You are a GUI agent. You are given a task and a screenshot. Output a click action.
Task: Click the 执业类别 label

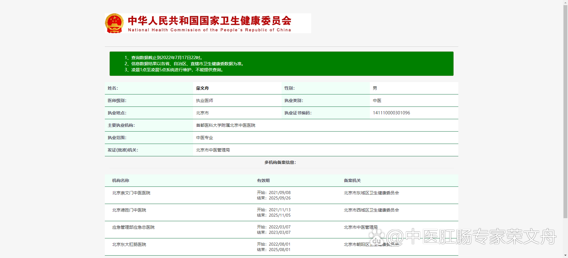294,100
